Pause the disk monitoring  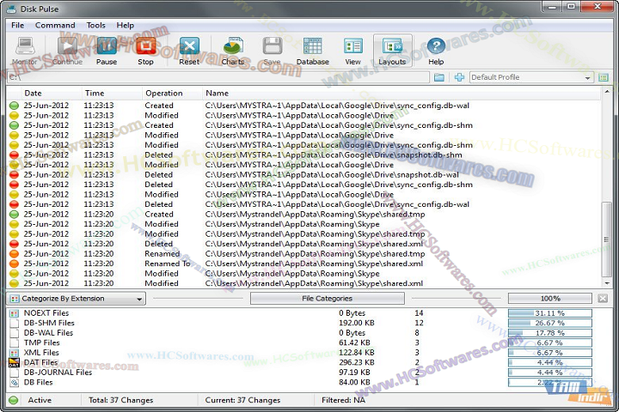[107, 51]
